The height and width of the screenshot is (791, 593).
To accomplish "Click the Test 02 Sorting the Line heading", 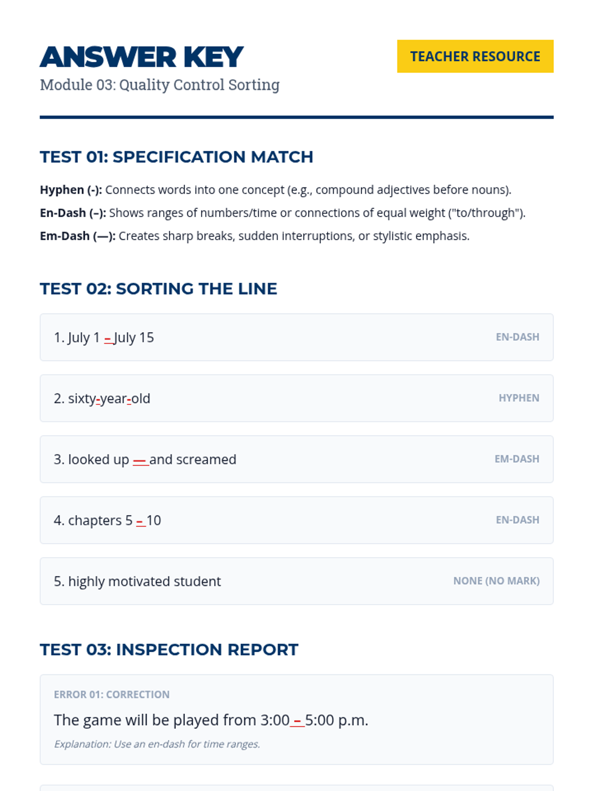I will pos(158,289).
